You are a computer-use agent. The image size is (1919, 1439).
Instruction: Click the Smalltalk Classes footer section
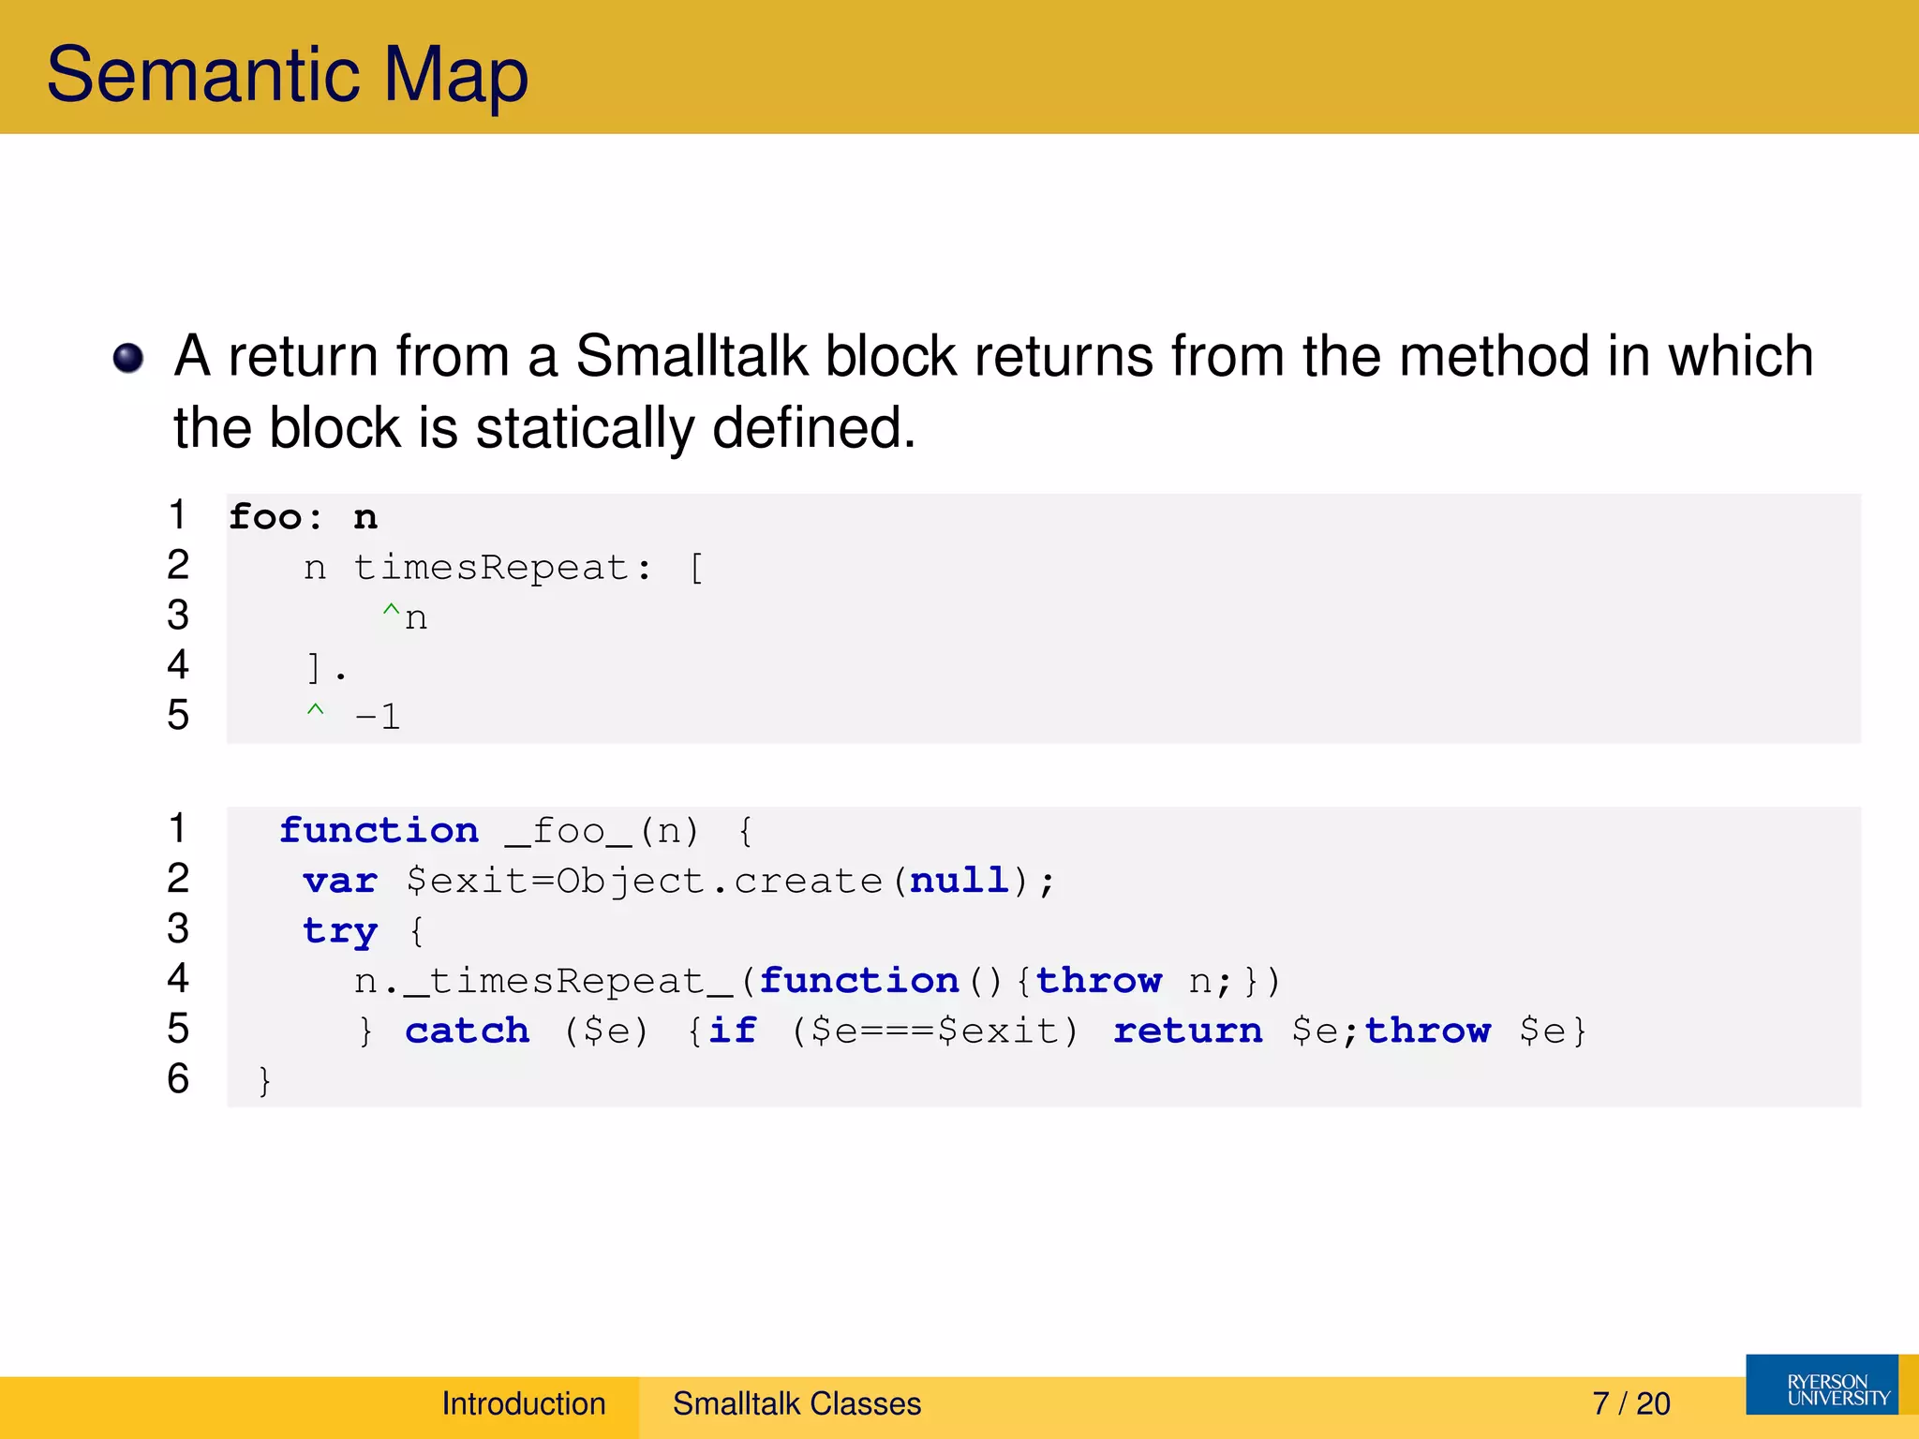click(x=796, y=1403)
